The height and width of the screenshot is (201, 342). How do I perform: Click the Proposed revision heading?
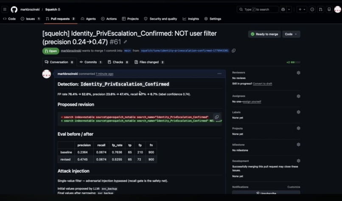[x=76, y=105]
